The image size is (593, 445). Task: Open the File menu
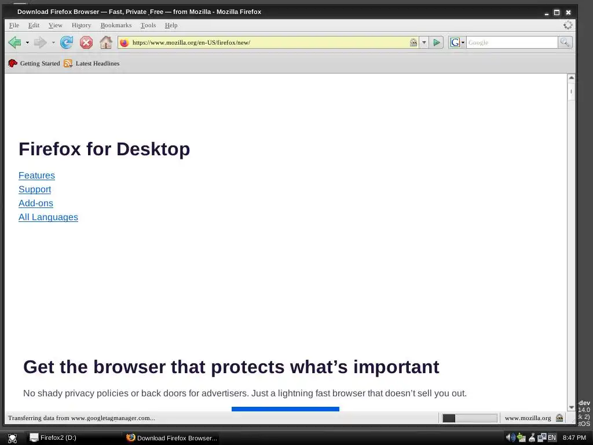[14, 25]
